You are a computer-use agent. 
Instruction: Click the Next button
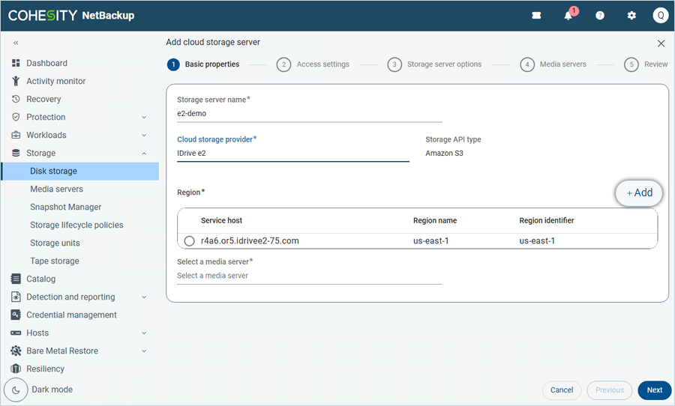pyautogui.click(x=654, y=390)
